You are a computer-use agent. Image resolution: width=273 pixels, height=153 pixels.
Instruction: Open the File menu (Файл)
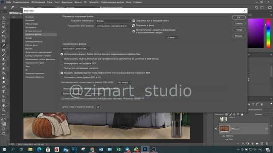[9, 2]
